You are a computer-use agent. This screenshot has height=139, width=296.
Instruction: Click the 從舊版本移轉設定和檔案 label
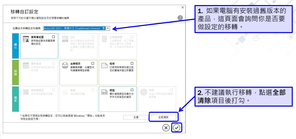(x=27, y=28)
